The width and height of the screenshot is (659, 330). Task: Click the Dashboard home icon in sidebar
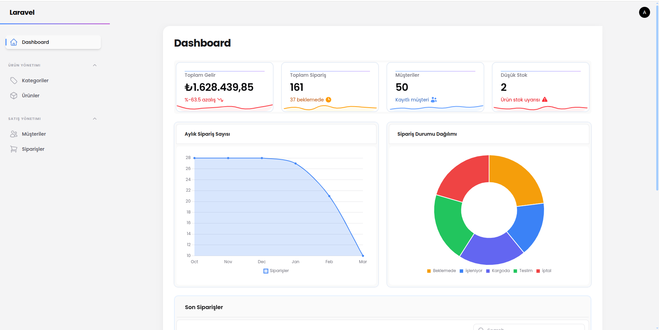pos(14,42)
